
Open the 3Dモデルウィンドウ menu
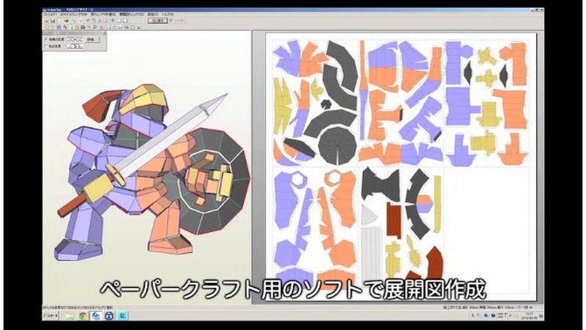pyautogui.click(x=73, y=15)
